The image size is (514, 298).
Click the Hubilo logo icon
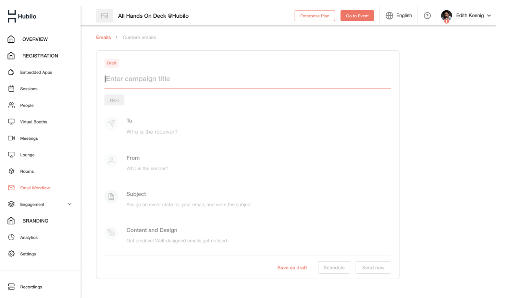click(x=12, y=16)
